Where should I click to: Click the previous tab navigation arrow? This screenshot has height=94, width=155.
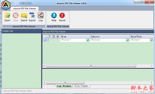point(47,86)
